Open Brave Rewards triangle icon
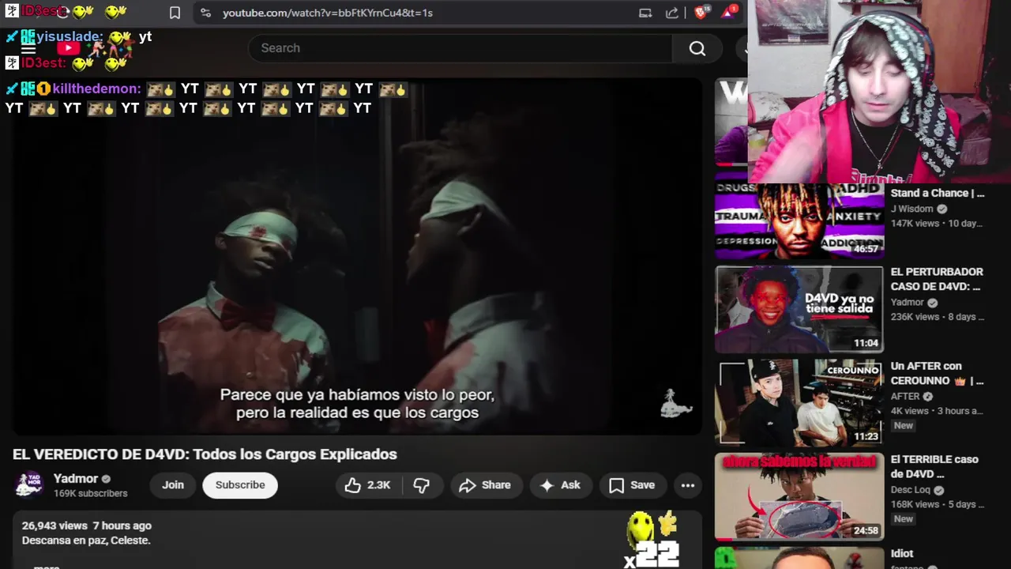The image size is (1011, 569). click(728, 13)
